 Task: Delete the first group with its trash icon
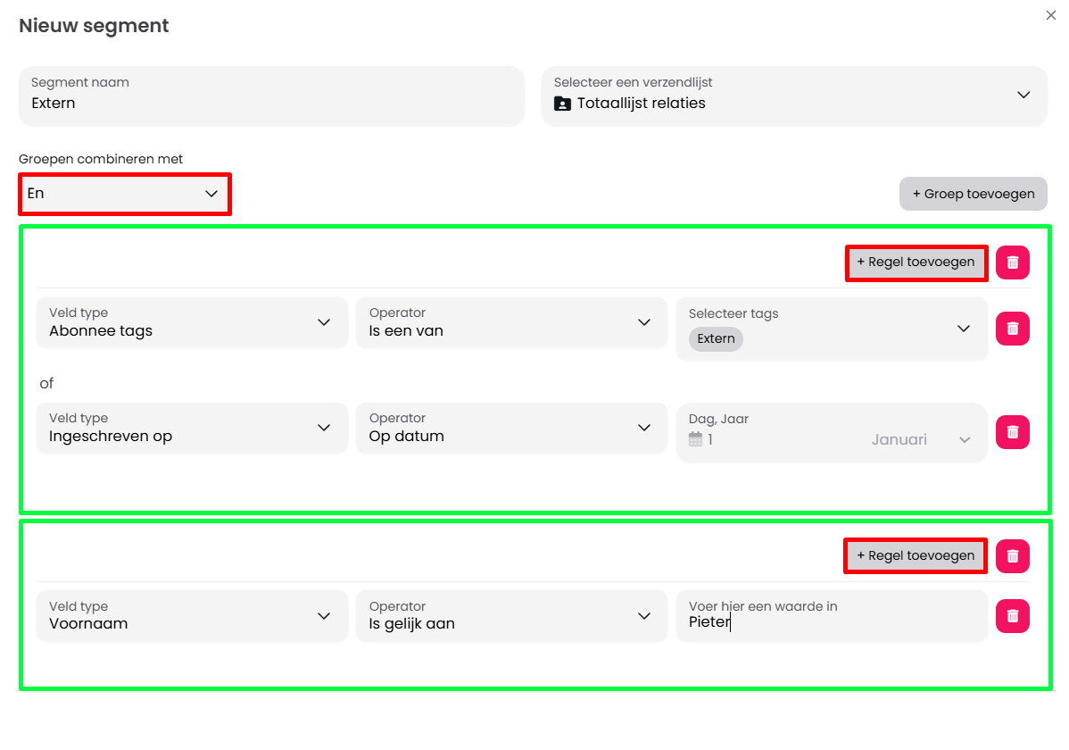click(x=1012, y=262)
